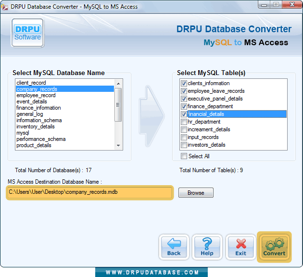The height and width of the screenshot is (277, 303).
Task: Click the clients_information table name
Action: tap(209, 84)
